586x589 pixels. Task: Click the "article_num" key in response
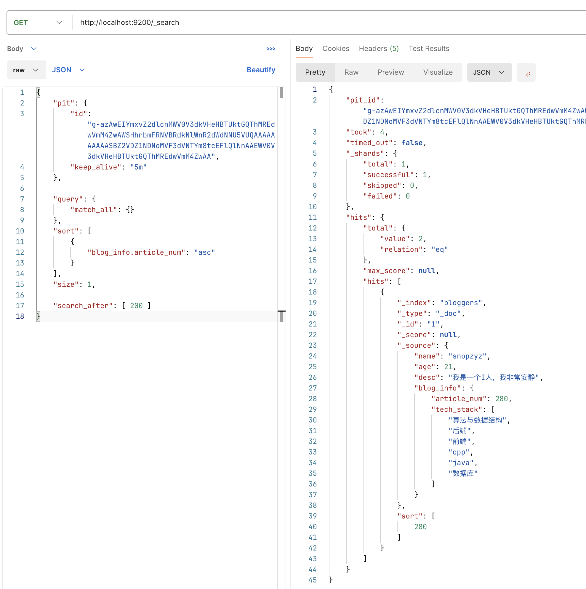click(x=459, y=399)
